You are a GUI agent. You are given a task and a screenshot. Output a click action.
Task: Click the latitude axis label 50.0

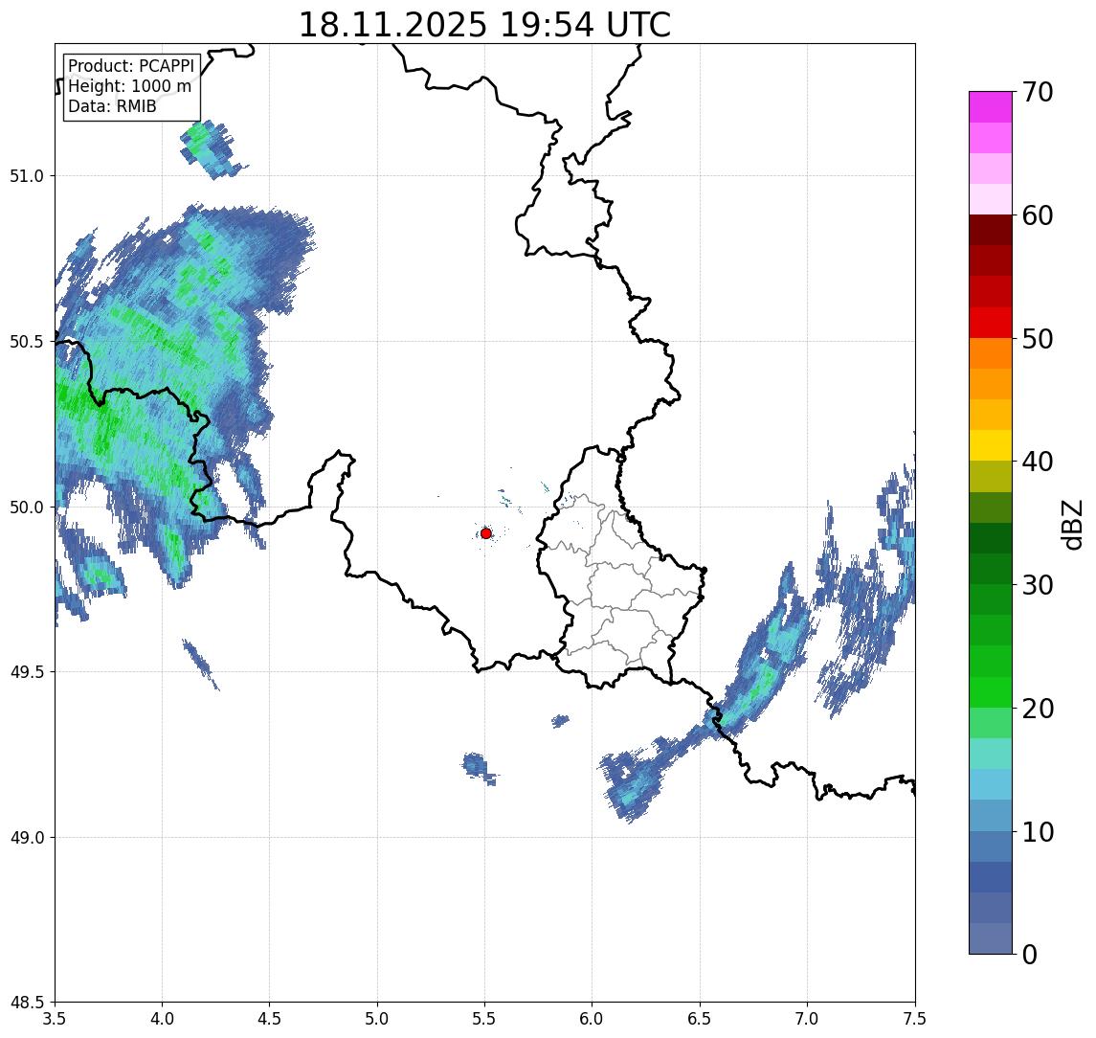click(27, 507)
